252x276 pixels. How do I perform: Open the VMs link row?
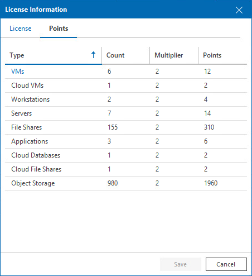[x=18, y=72]
